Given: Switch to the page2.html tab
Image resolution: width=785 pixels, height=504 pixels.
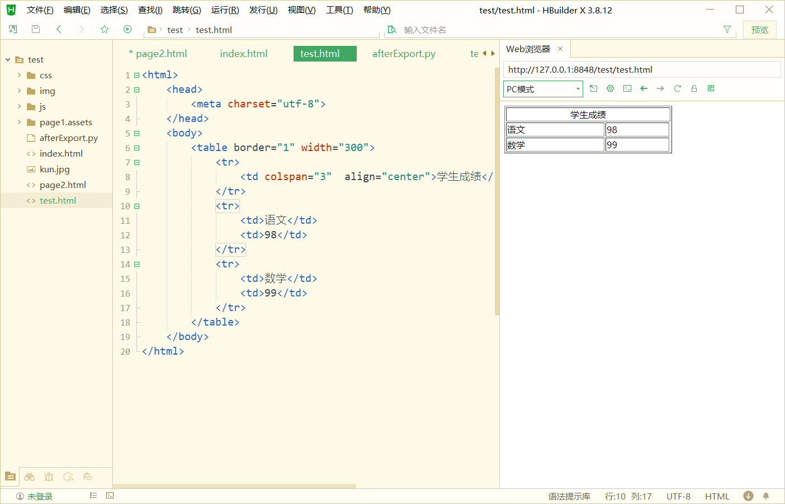Looking at the screenshot, I should pyautogui.click(x=158, y=54).
